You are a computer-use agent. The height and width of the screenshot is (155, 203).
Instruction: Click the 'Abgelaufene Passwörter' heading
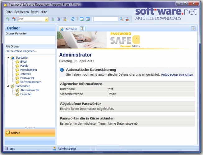pyautogui.click(x=81, y=104)
